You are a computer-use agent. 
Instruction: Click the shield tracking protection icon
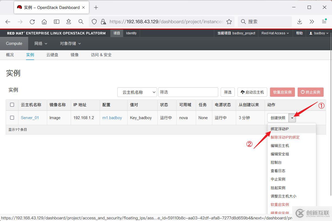(x=94, y=22)
